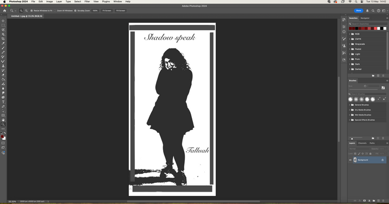Click the Search Swatches input field

click(368, 24)
